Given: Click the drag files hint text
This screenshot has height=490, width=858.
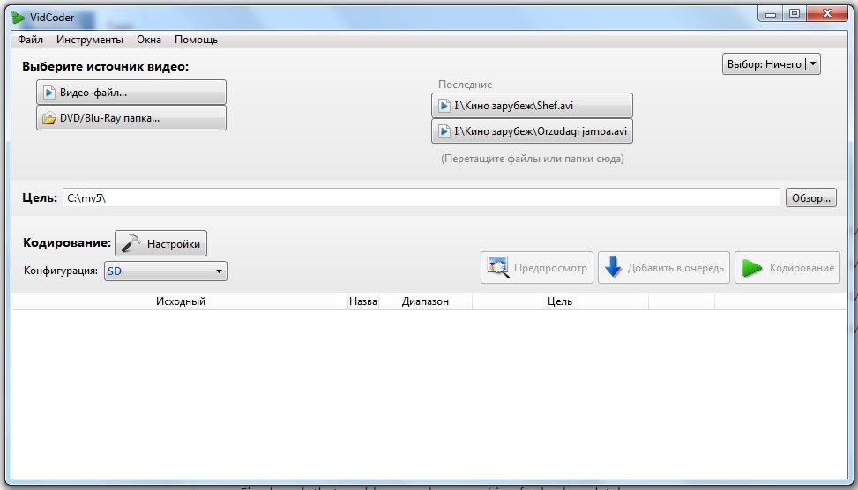Looking at the screenshot, I should (x=533, y=159).
